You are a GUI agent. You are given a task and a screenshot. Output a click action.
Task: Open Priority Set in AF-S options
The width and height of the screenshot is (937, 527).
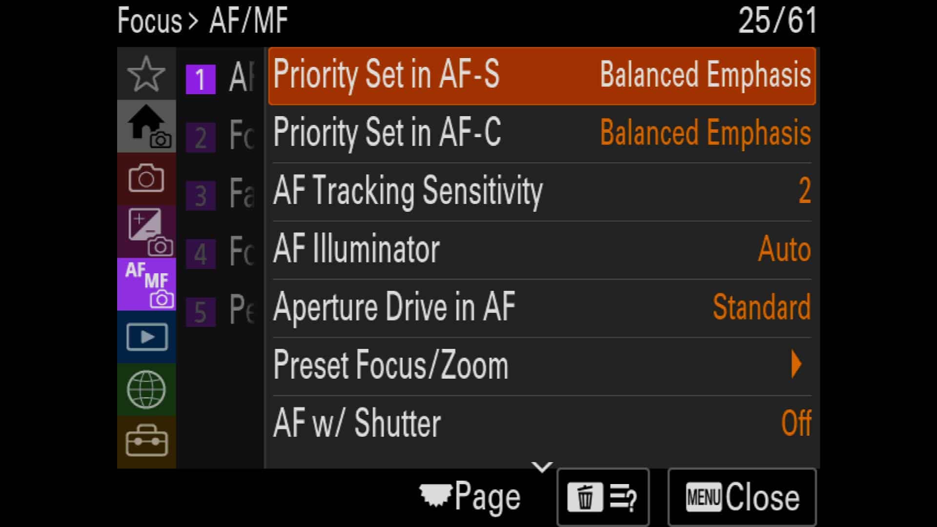(x=542, y=76)
